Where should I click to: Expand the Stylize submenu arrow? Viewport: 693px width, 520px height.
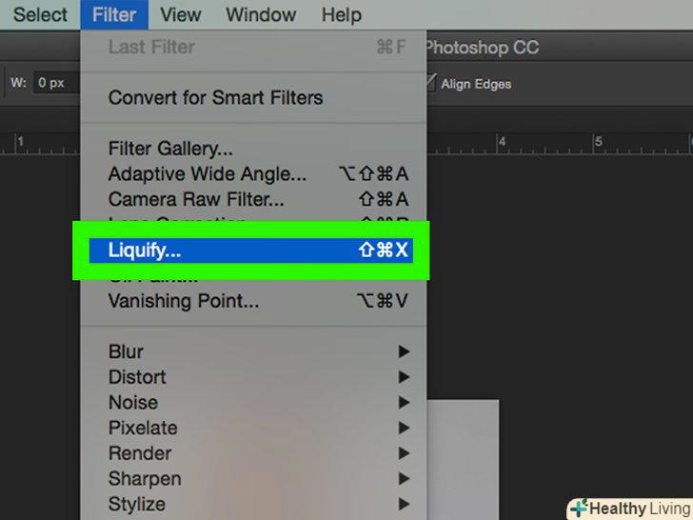pos(405,505)
